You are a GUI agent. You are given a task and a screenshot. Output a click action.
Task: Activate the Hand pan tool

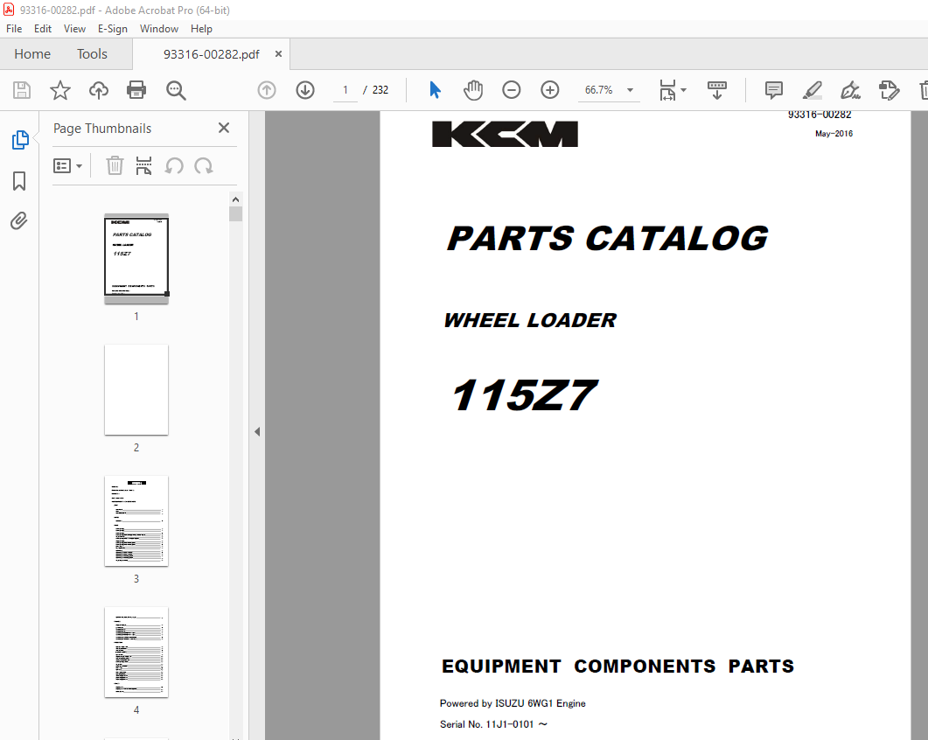point(473,90)
